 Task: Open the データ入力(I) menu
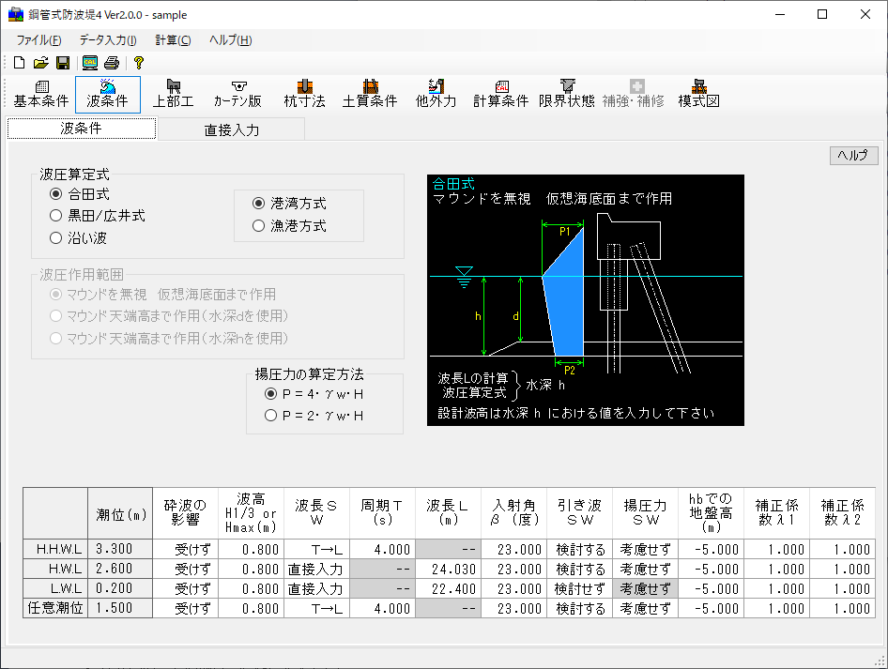(108, 40)
